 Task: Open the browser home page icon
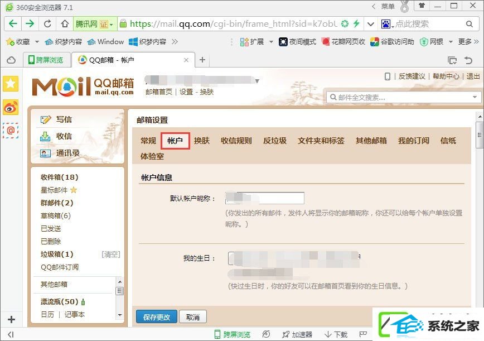point(65,24)
